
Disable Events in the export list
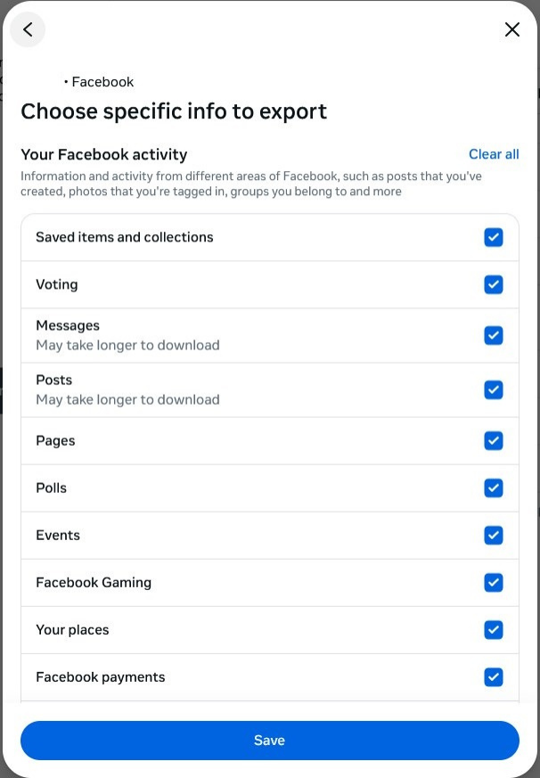coord(494,535)
